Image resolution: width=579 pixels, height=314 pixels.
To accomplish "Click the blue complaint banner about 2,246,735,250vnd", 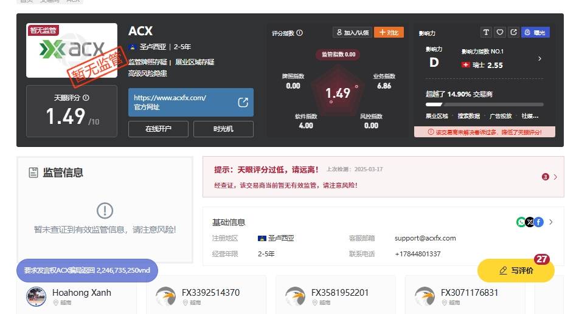I will [x=87, y=270].
